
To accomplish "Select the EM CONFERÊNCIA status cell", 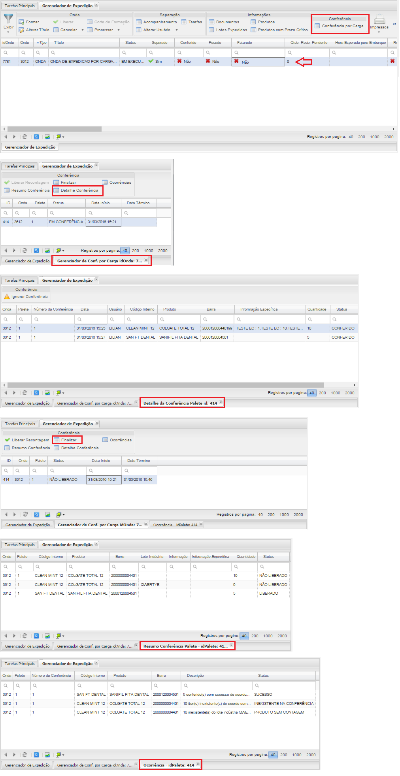I will pos(66,222).
